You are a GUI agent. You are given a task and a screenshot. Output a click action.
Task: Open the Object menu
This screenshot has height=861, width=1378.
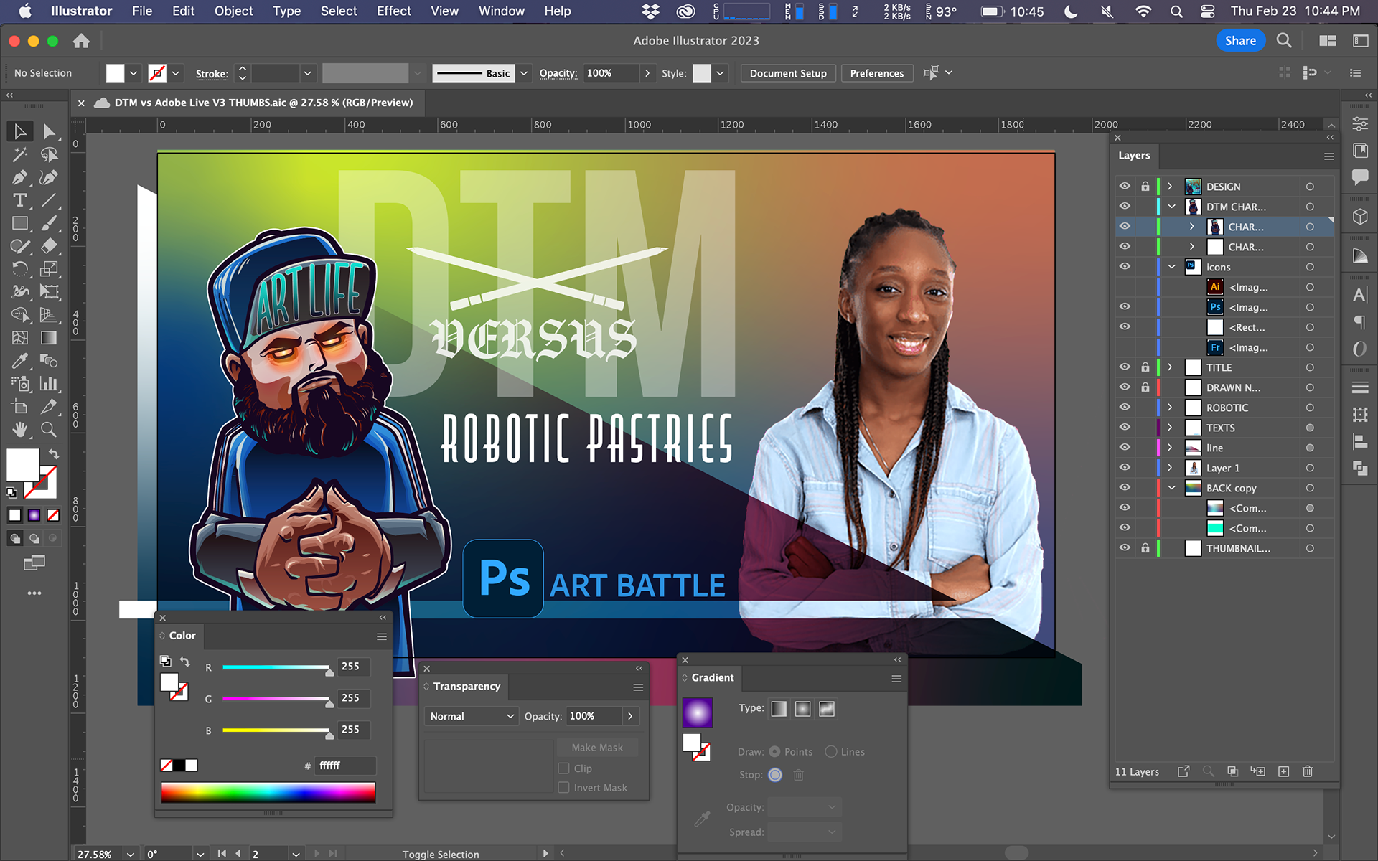pyautogui.click(x=233, y=11)
